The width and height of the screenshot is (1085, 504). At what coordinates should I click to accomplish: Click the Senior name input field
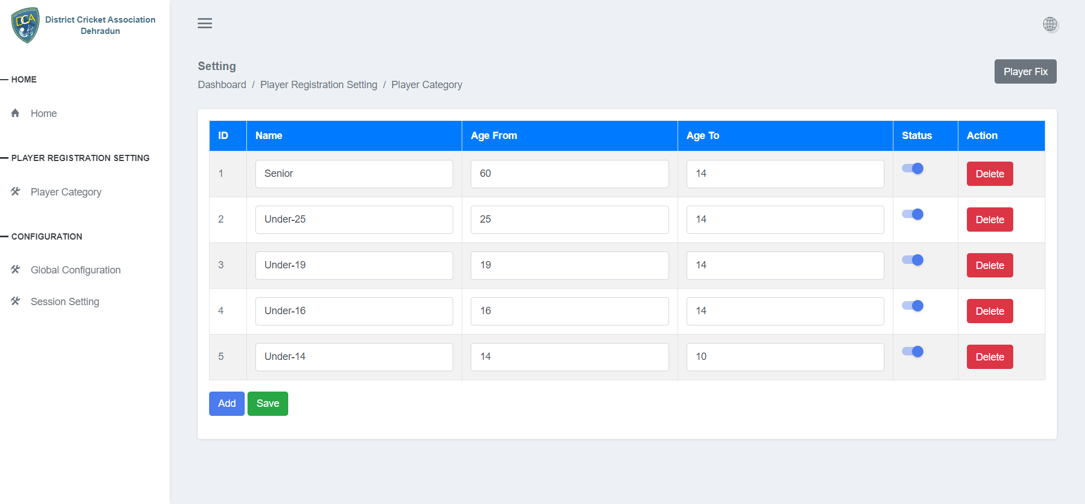click(x=354, y=174)
